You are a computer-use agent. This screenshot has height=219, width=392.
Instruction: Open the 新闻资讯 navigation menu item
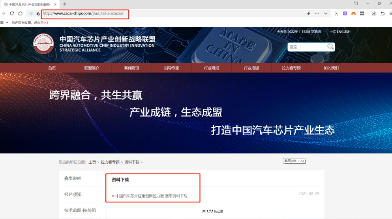[131, 68]
